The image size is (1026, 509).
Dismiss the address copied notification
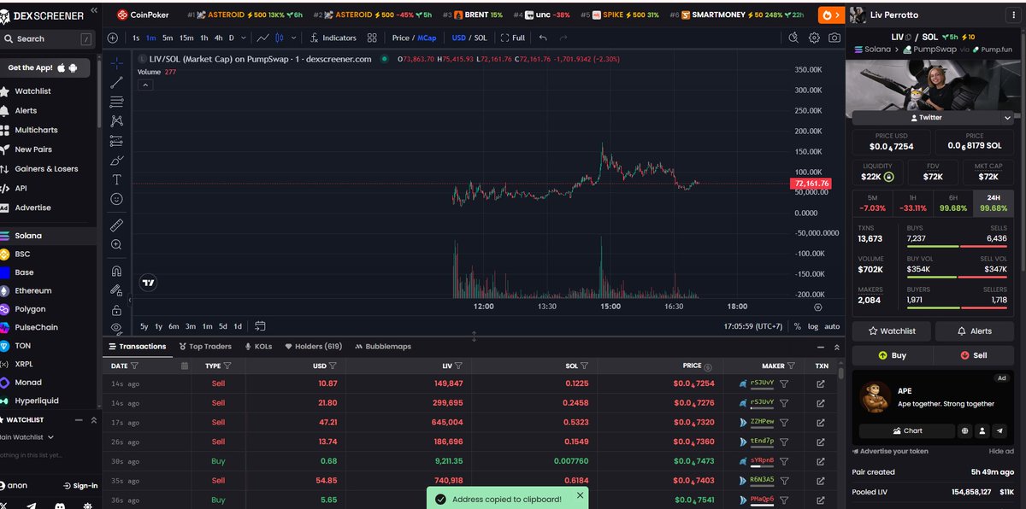point(581,495)
